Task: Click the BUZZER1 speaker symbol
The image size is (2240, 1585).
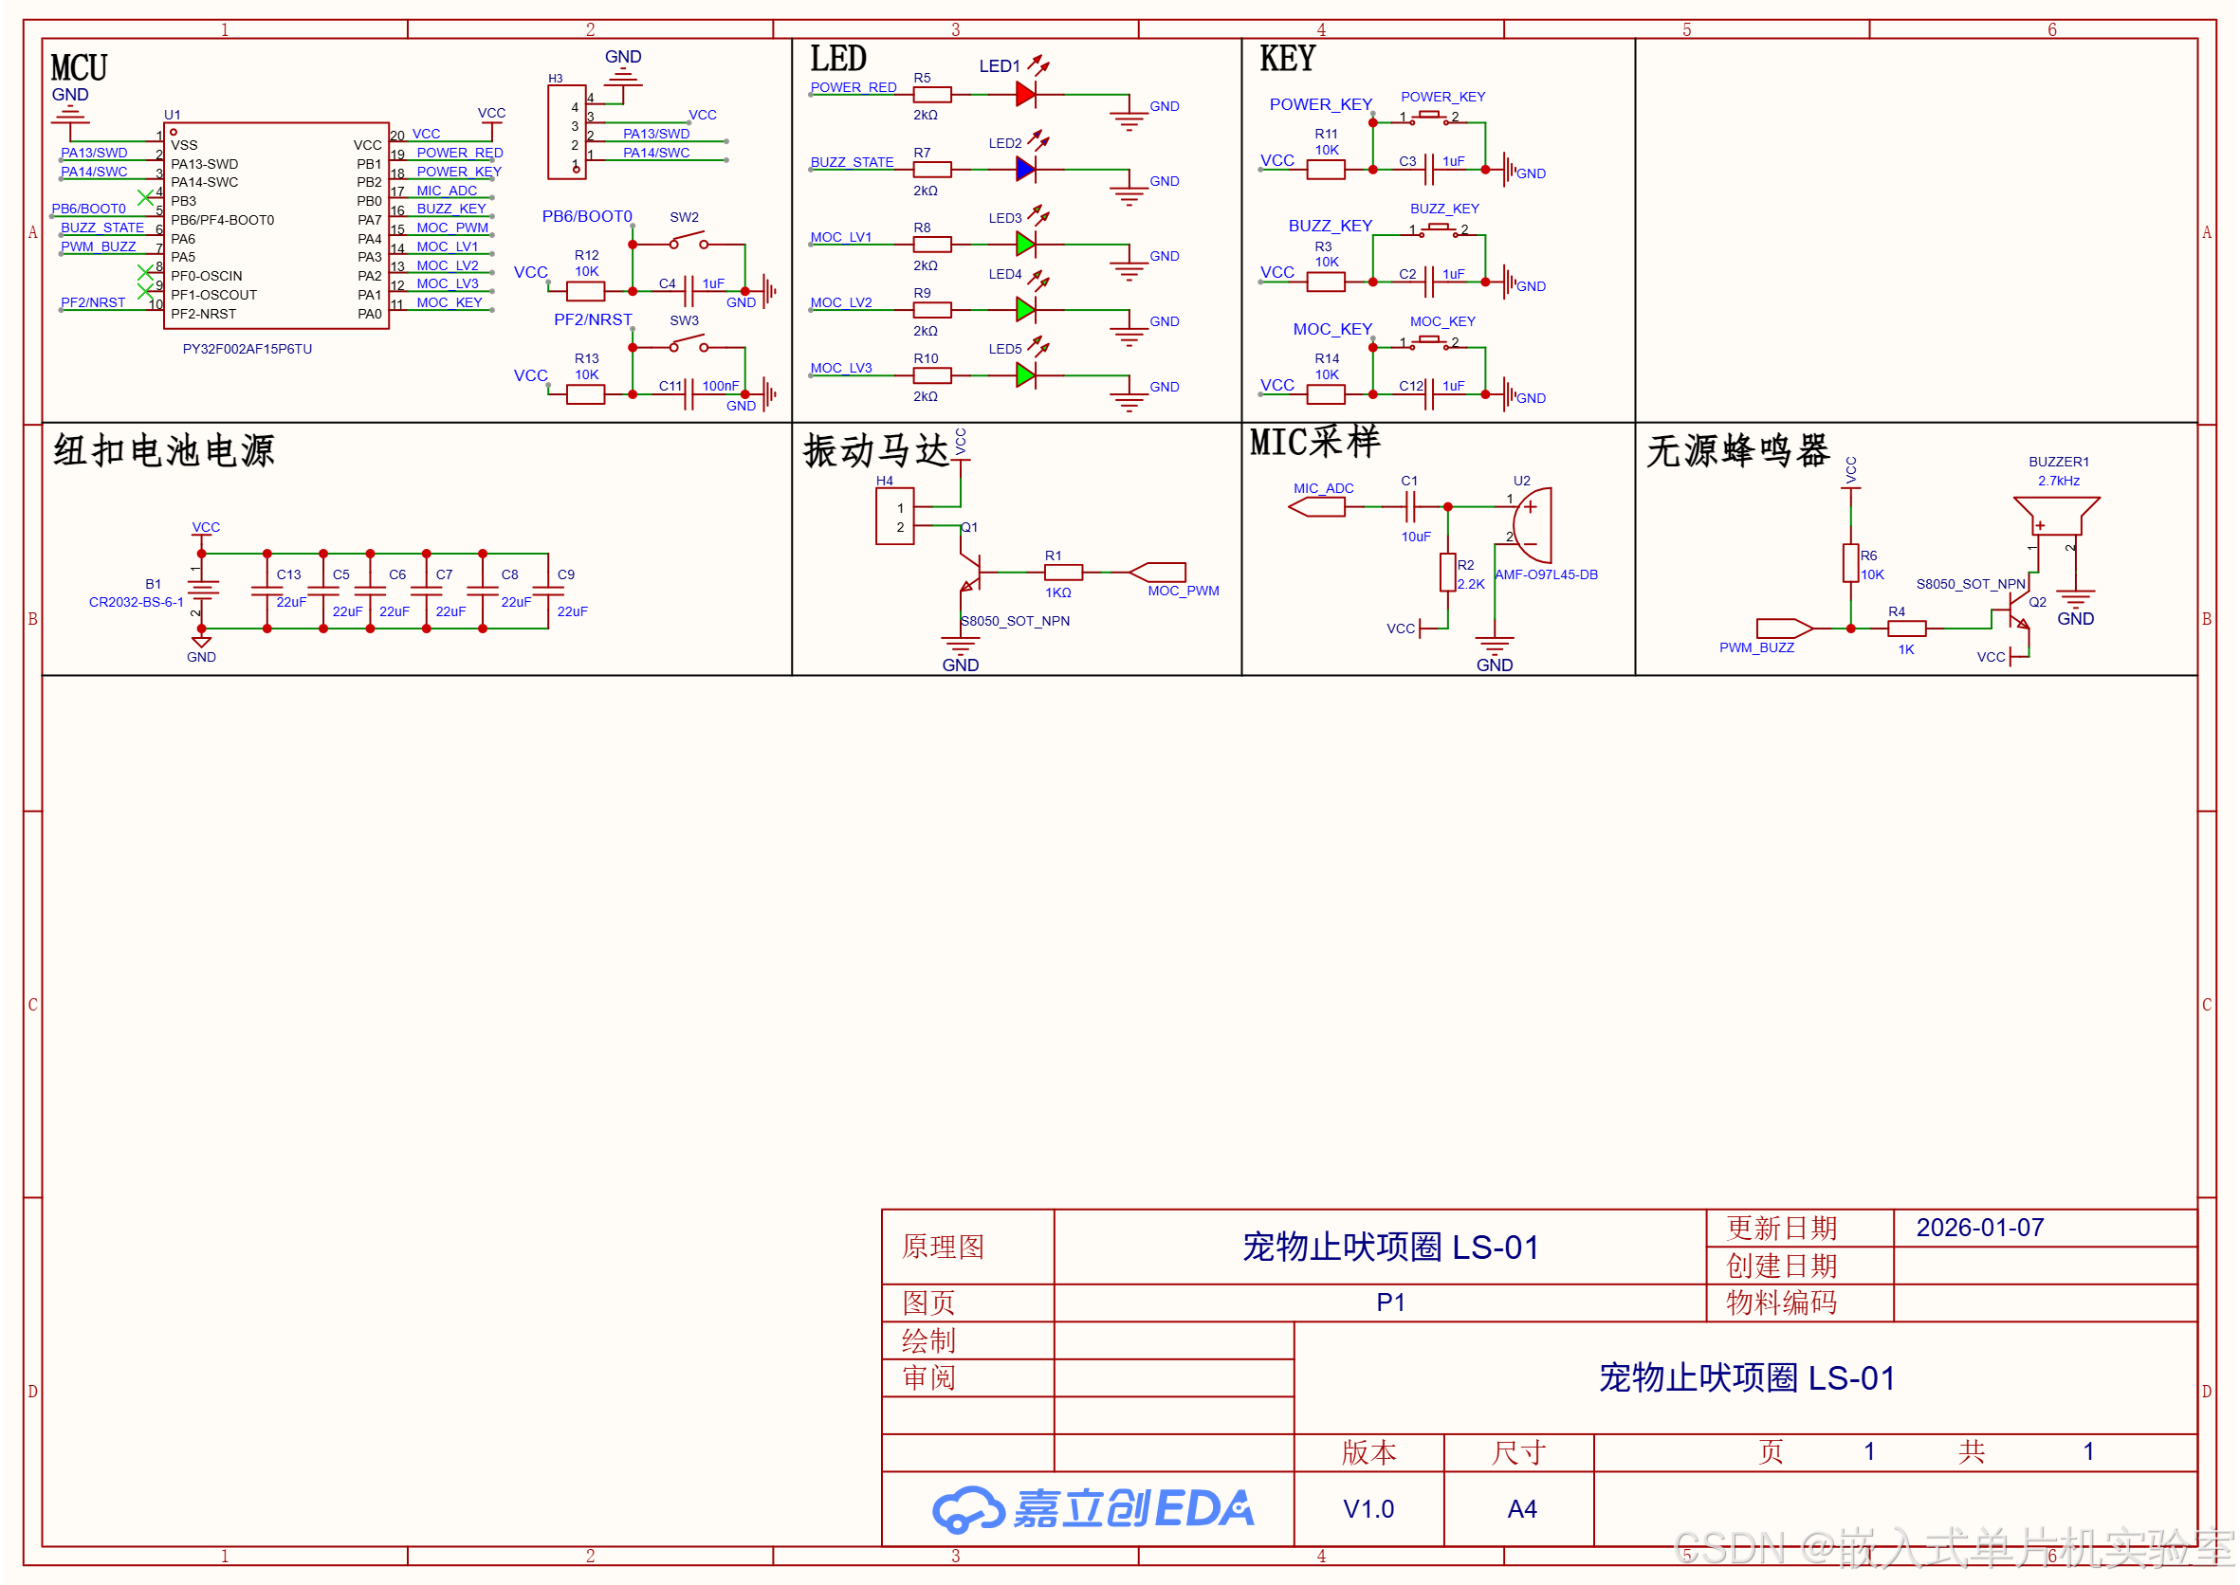Action: [x=2055, y=516]
